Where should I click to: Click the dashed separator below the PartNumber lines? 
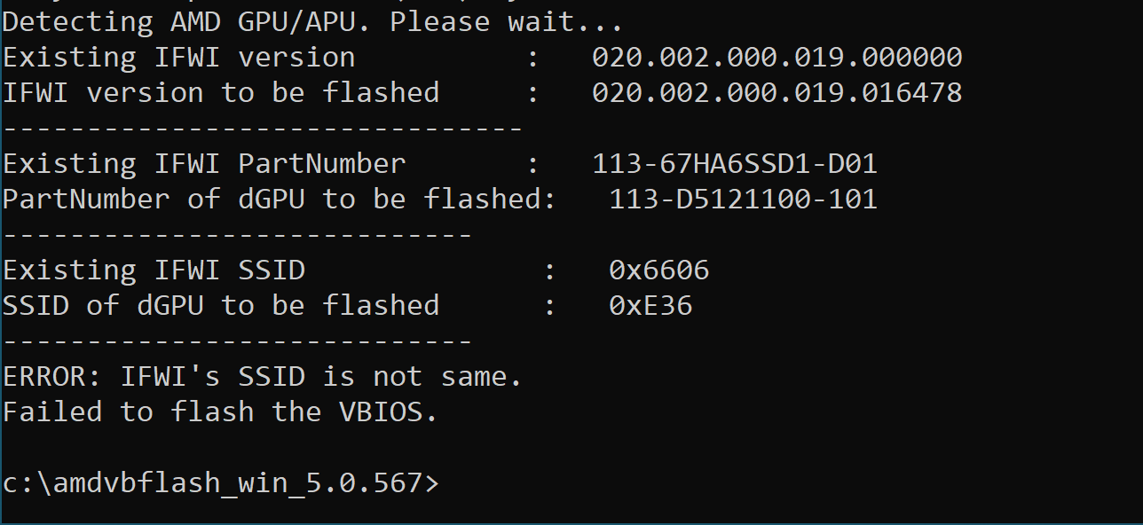coord(237,235)
